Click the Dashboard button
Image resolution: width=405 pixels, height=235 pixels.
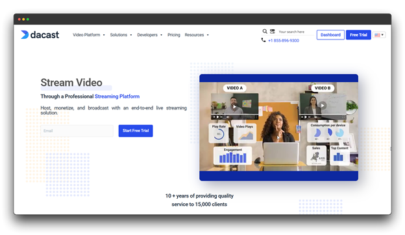[x=330, y=35]
